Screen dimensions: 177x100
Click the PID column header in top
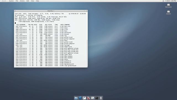(17, 25)
